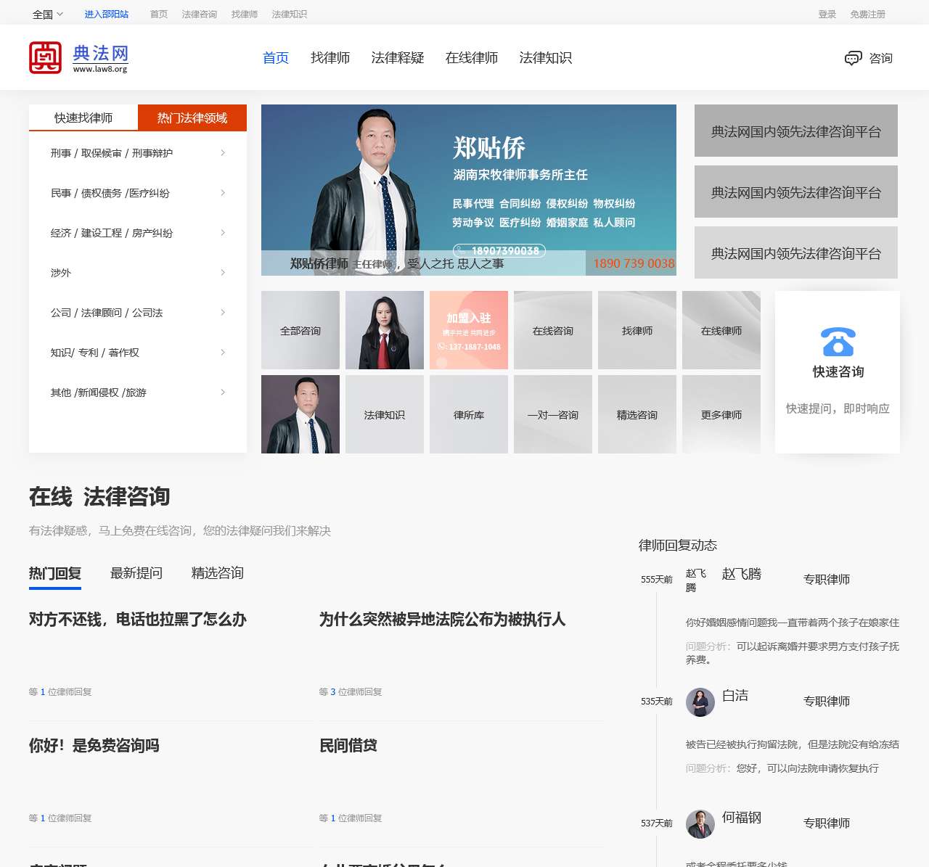Select the 热门回复 tab
The height and width of the screenshot is (867, 929).
(x=55, y=573)
